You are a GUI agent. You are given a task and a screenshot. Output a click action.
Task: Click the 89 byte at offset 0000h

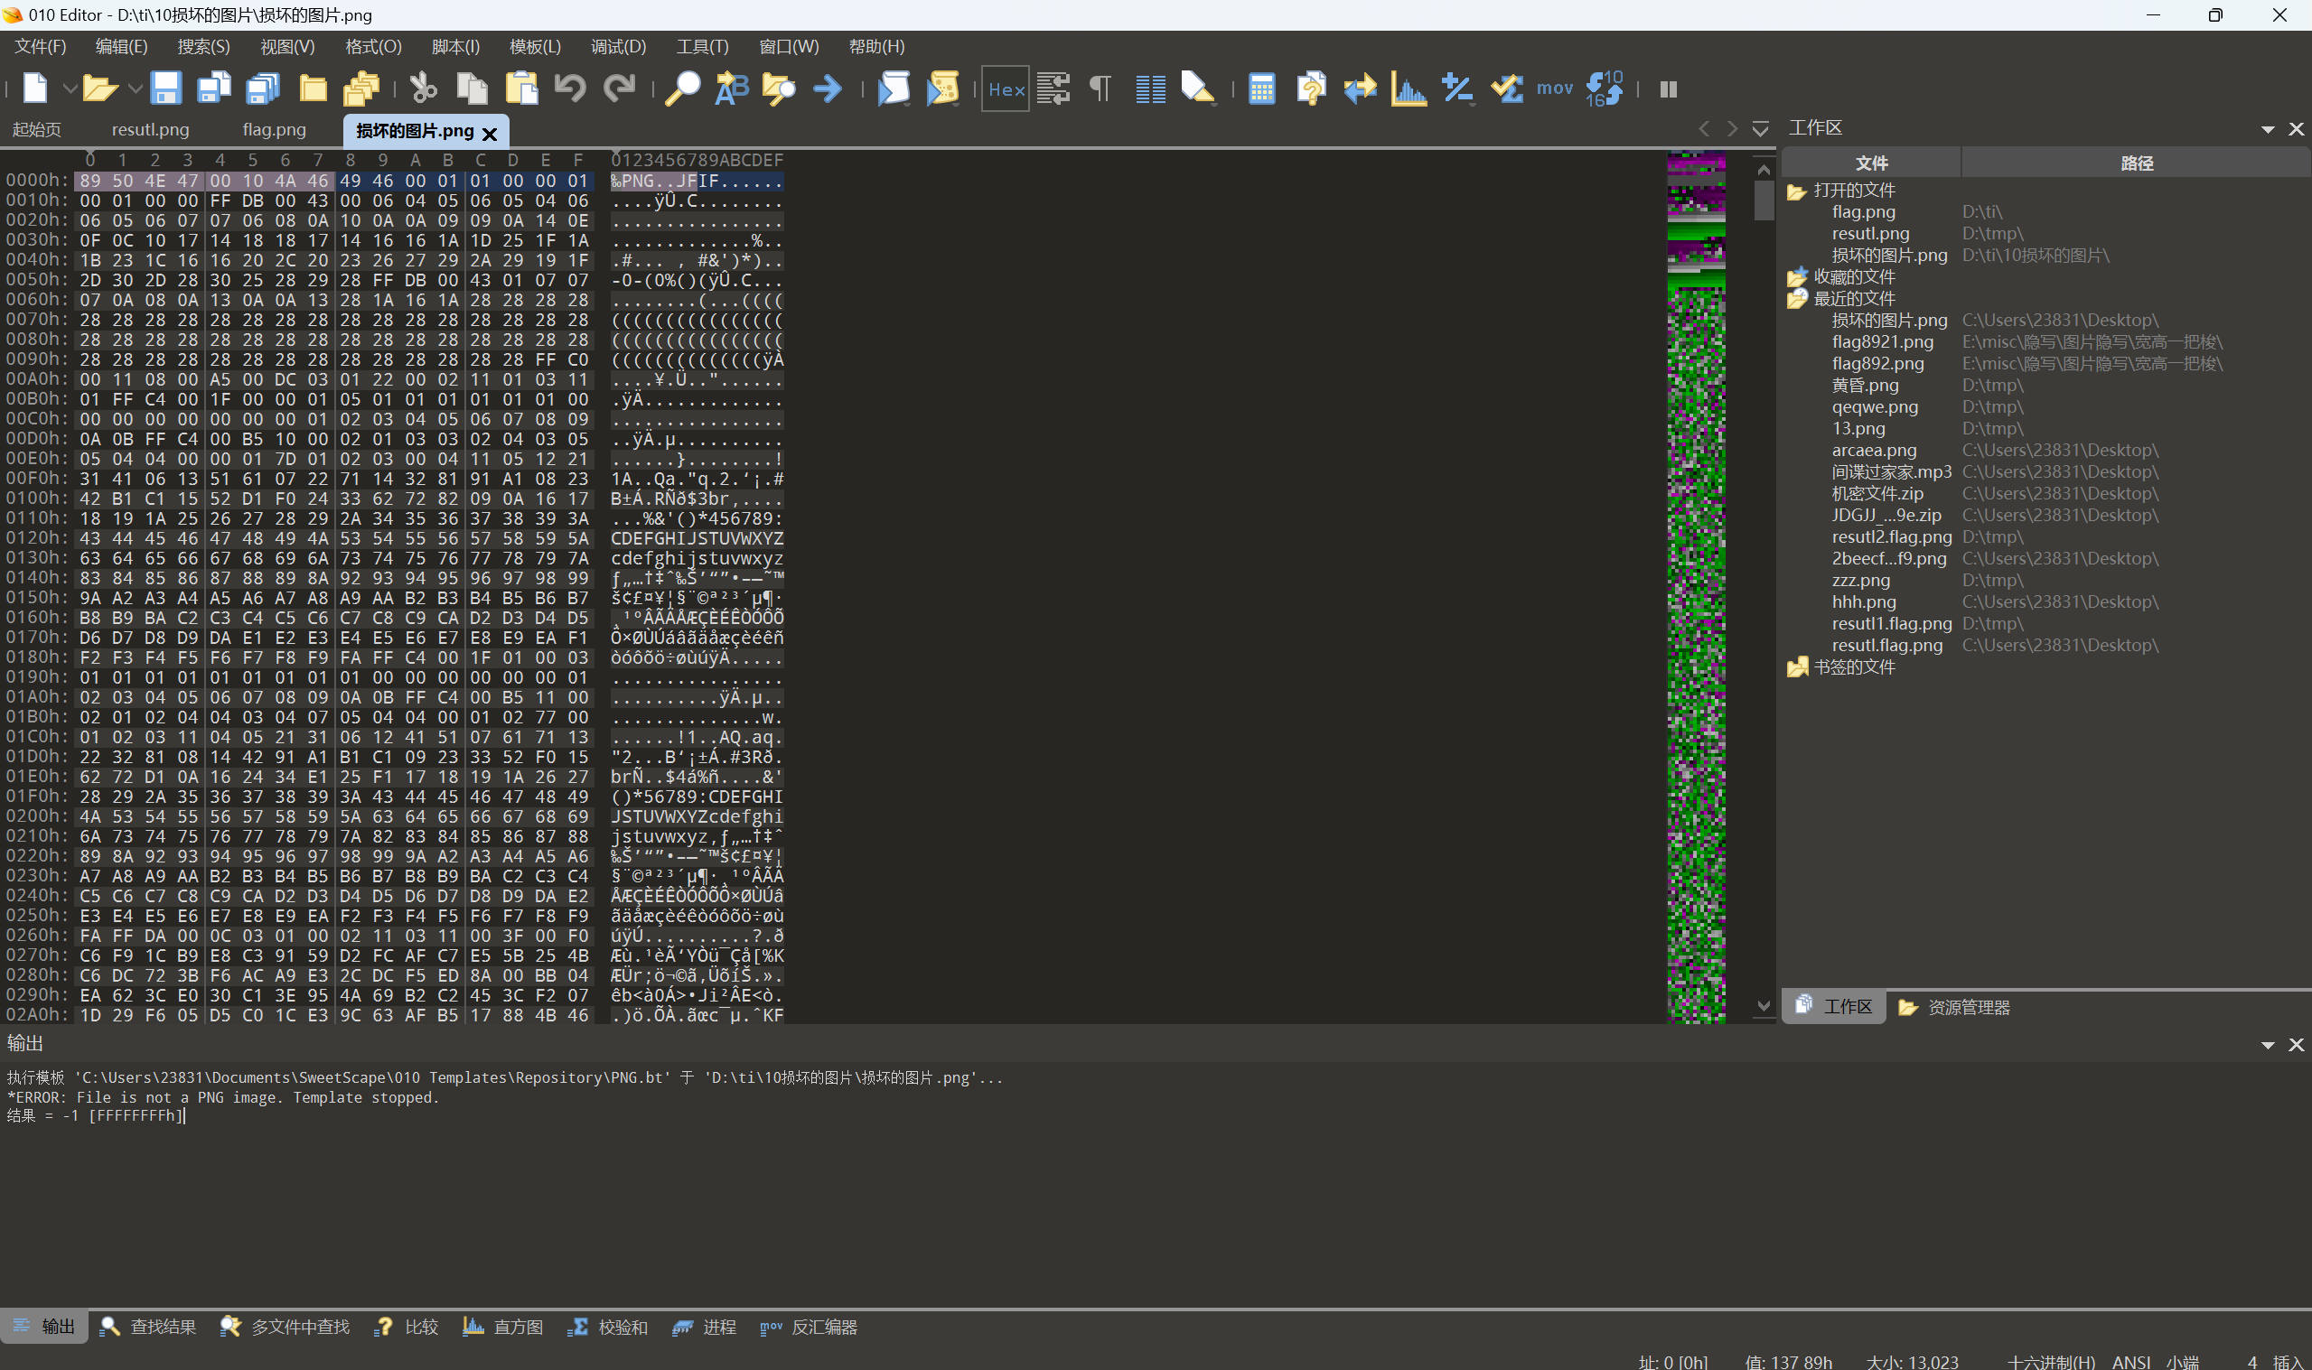pyautogui.click(x=89, y=181)
